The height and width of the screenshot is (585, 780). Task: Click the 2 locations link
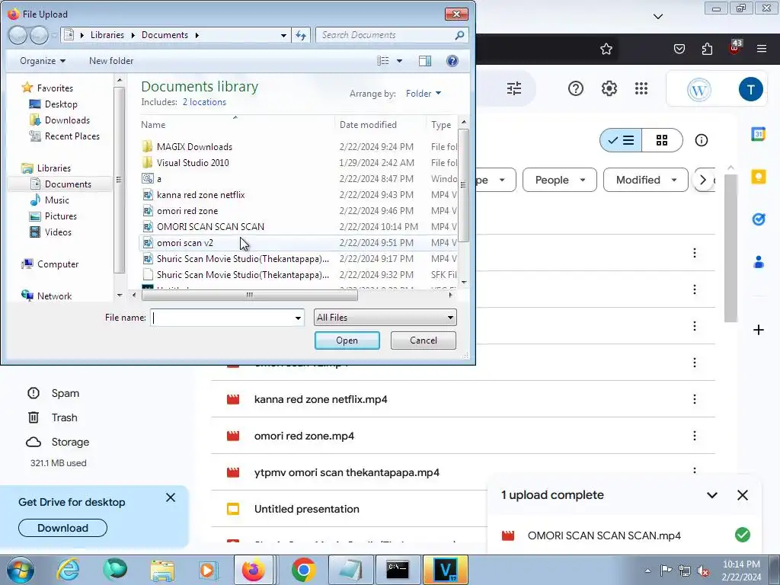204,102
